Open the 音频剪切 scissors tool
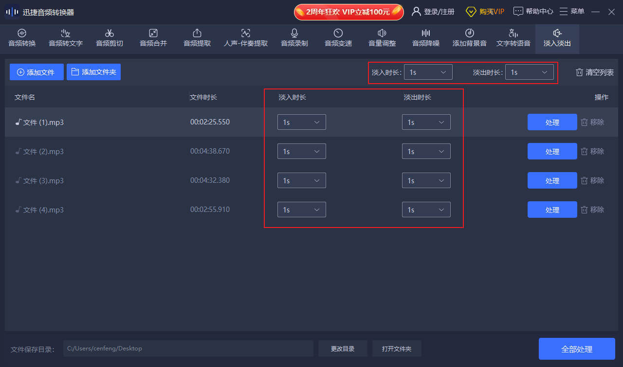Viewport: 623px width, 367px height. click(x=110, y=38)
